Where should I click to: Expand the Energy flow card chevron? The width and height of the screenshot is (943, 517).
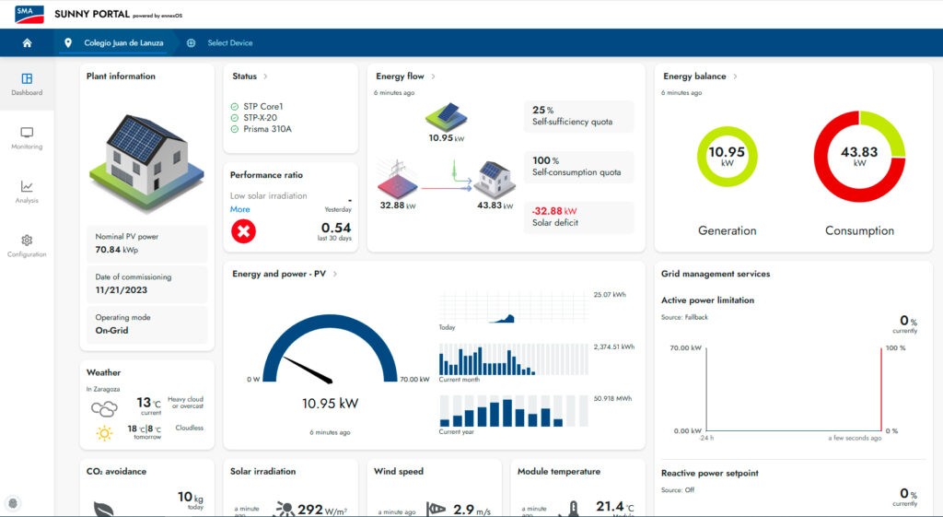(x=433, y=76)
